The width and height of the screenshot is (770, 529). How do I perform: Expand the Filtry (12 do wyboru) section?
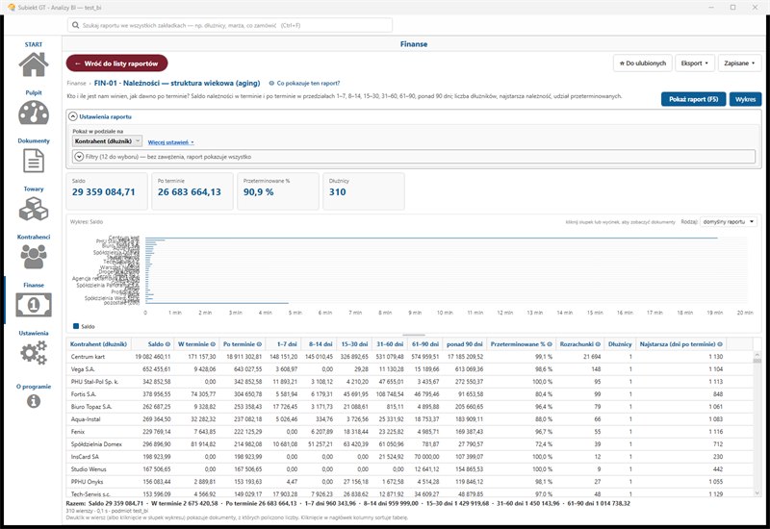point(79,157)
